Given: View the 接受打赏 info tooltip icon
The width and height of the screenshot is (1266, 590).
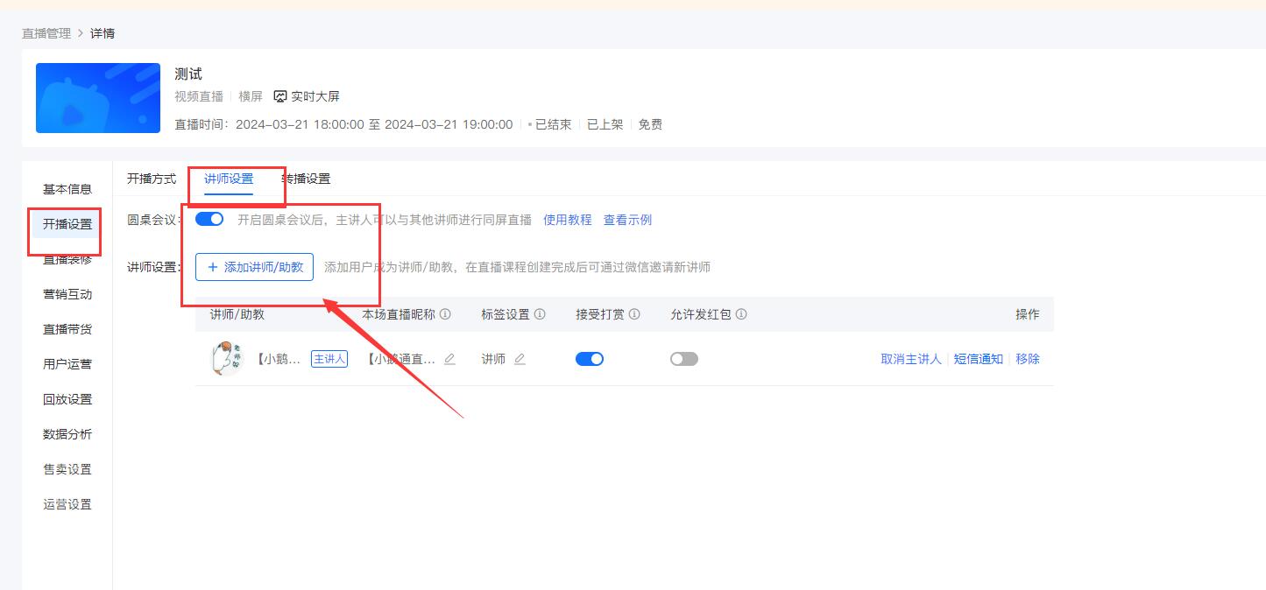Looking at the screenshot, I should point(634,313).
